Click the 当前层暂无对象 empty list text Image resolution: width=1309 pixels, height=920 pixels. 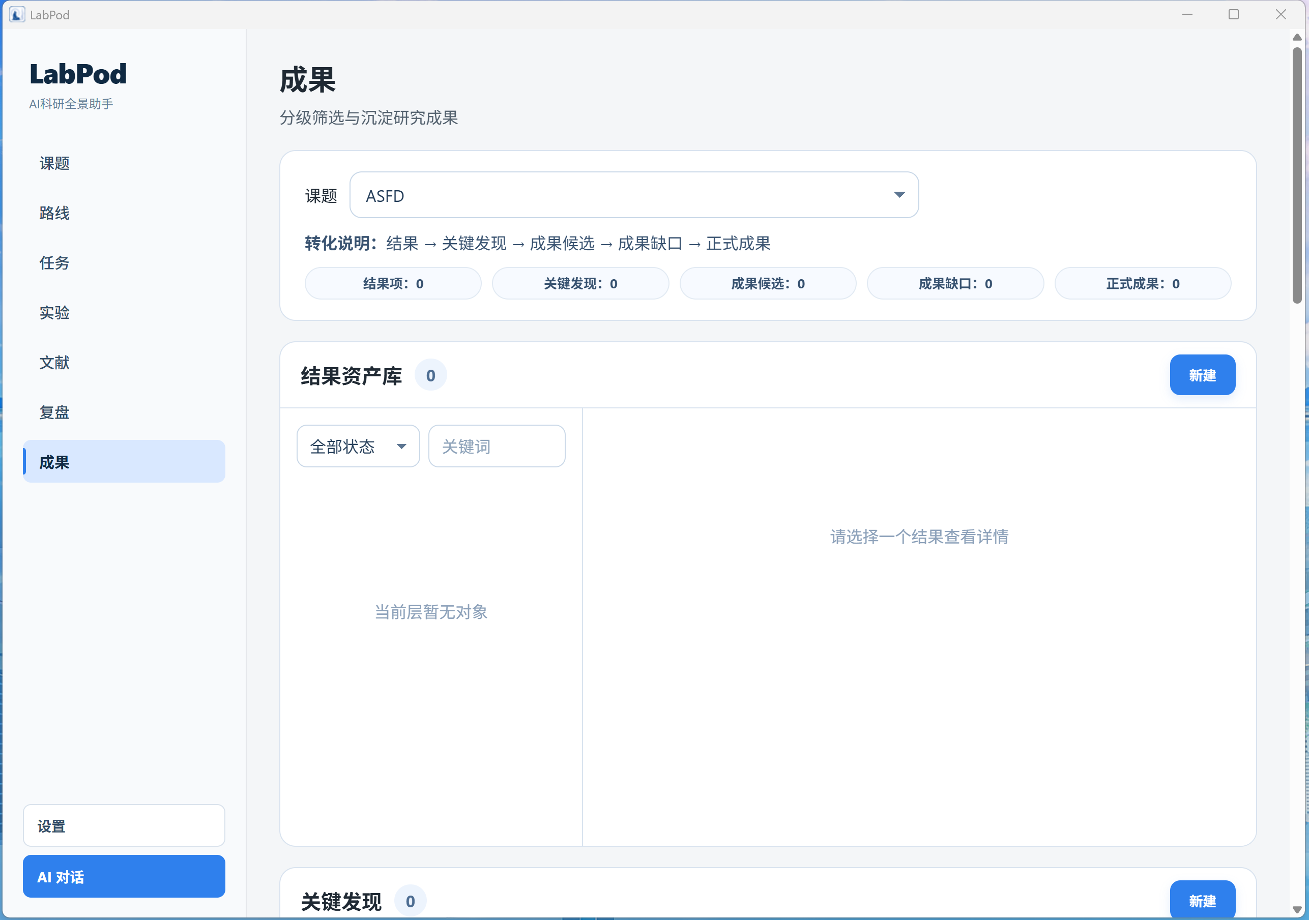(431, 612)
